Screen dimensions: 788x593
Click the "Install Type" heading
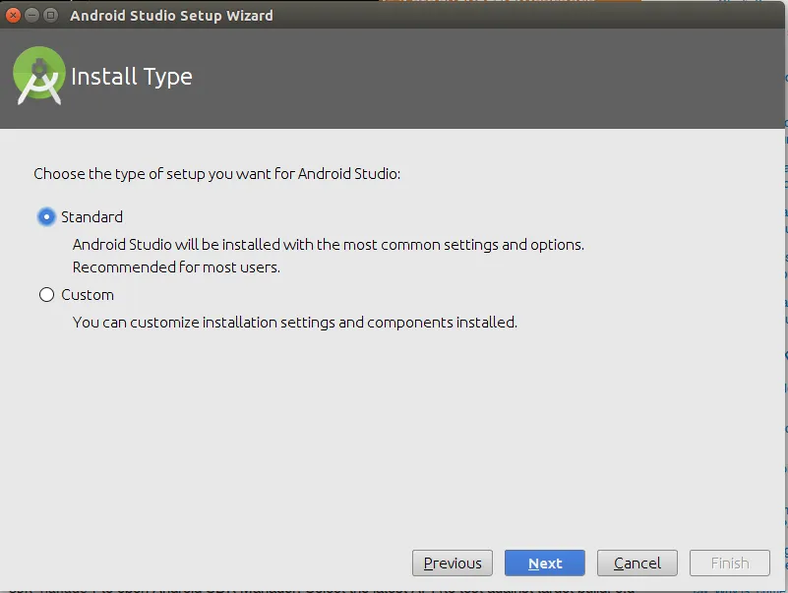click(x=132, y=77)
